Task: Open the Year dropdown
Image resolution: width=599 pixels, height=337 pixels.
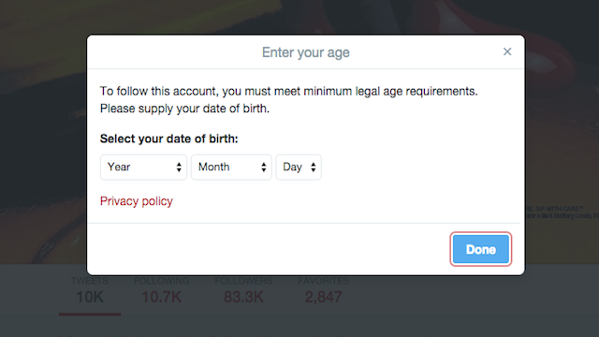Action: (143, 167)
